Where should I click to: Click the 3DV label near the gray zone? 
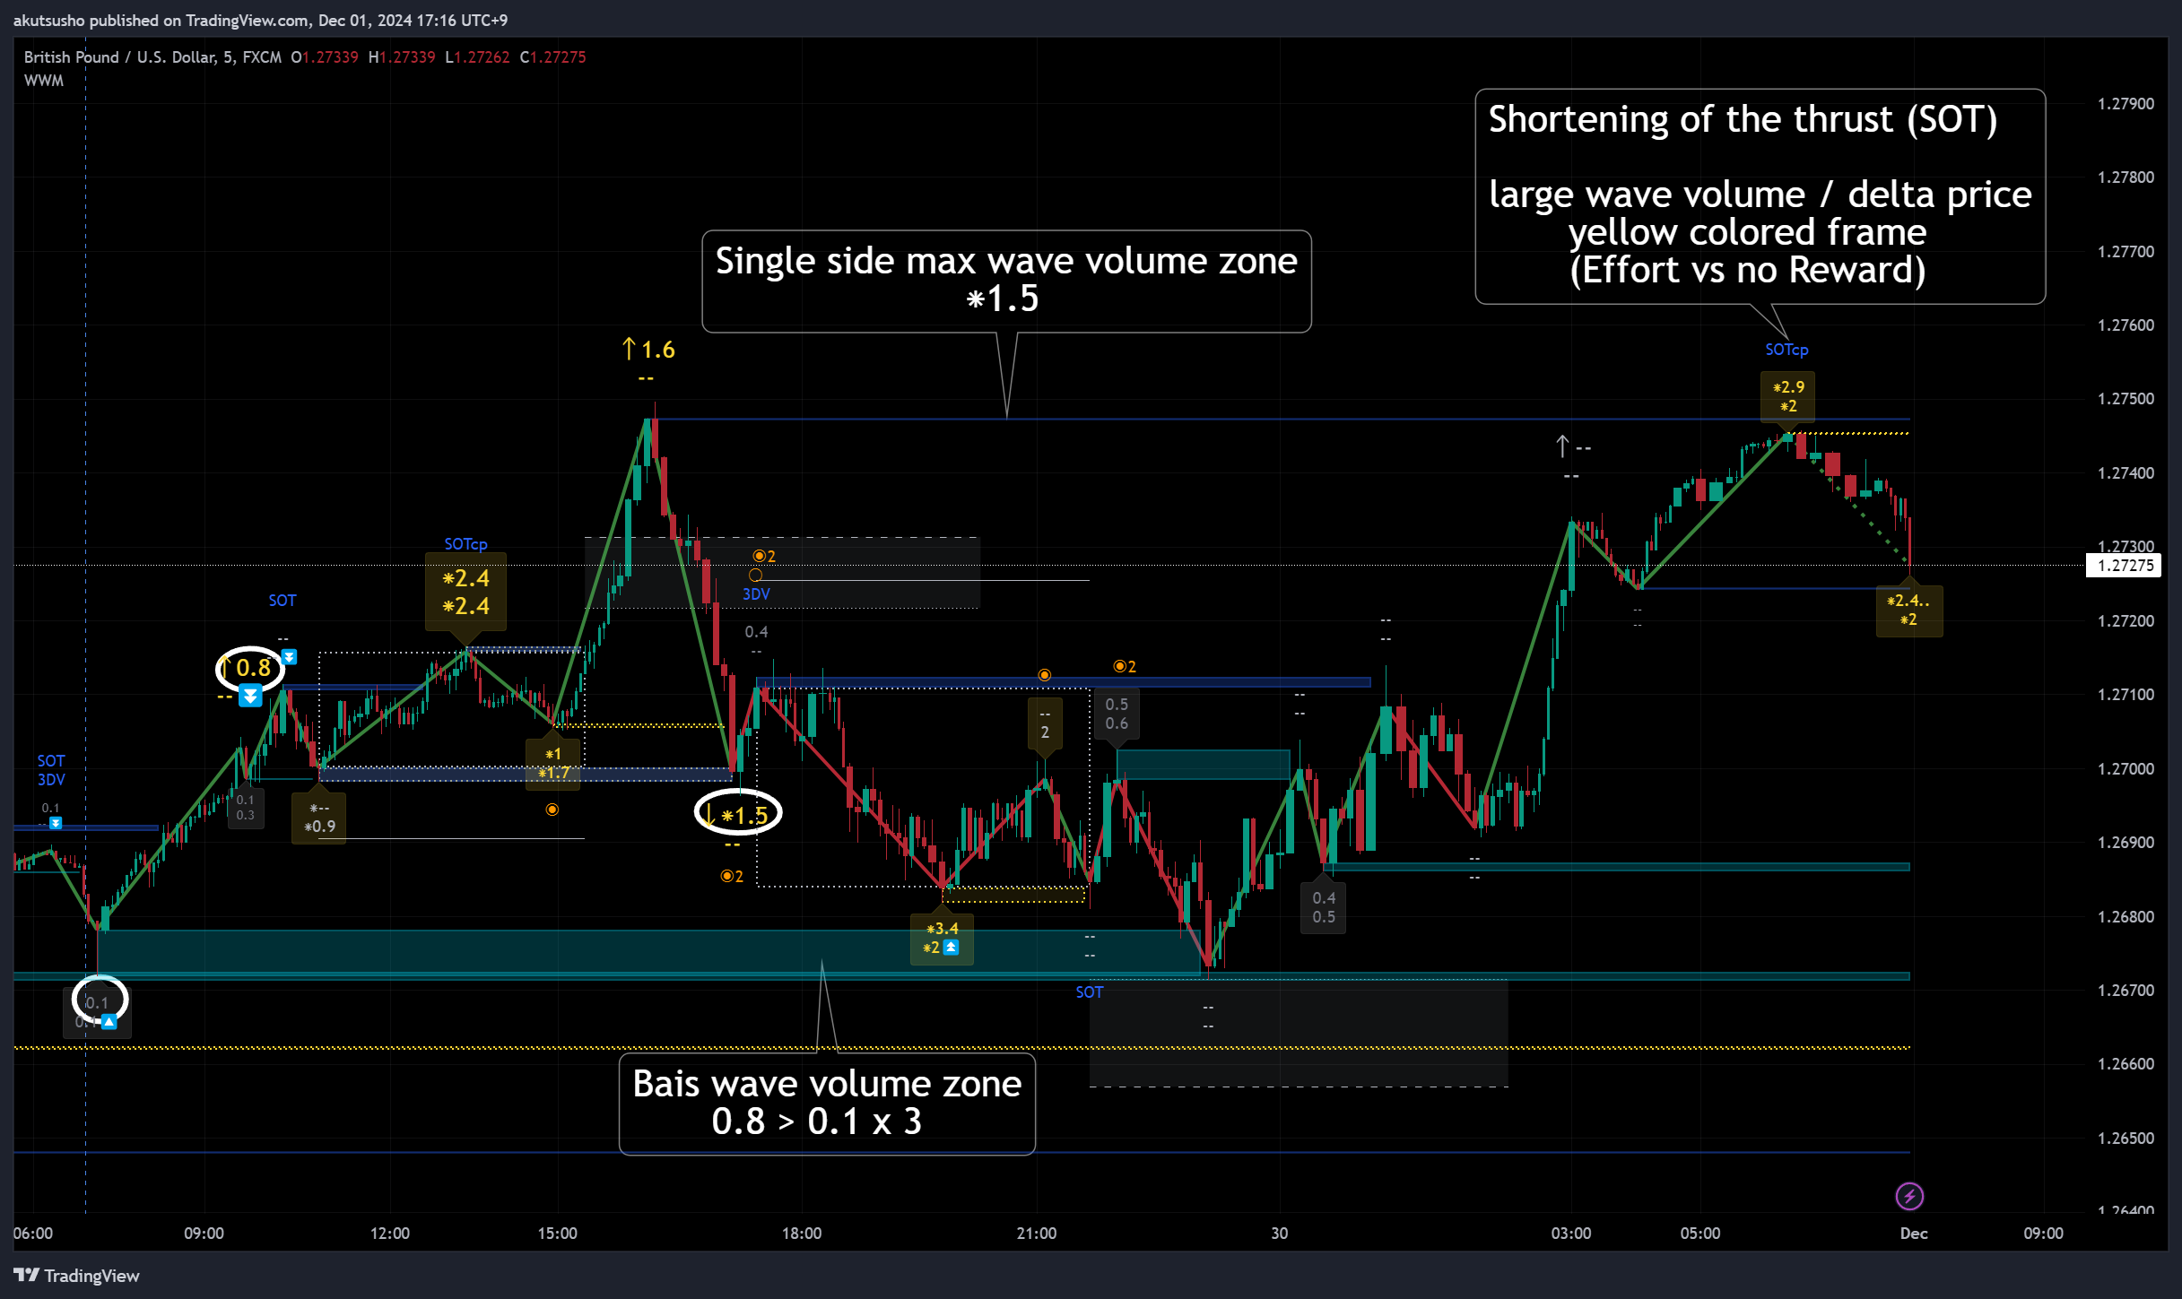click(x=756, y=593)
